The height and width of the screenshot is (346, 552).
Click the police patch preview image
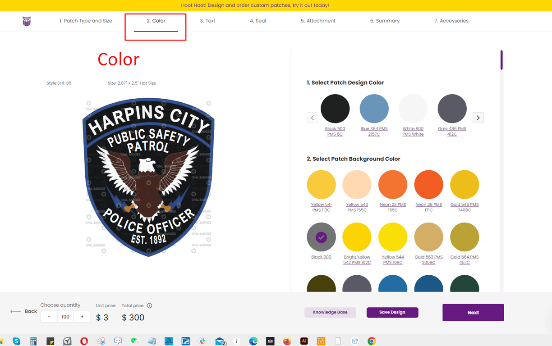point(148,177)
